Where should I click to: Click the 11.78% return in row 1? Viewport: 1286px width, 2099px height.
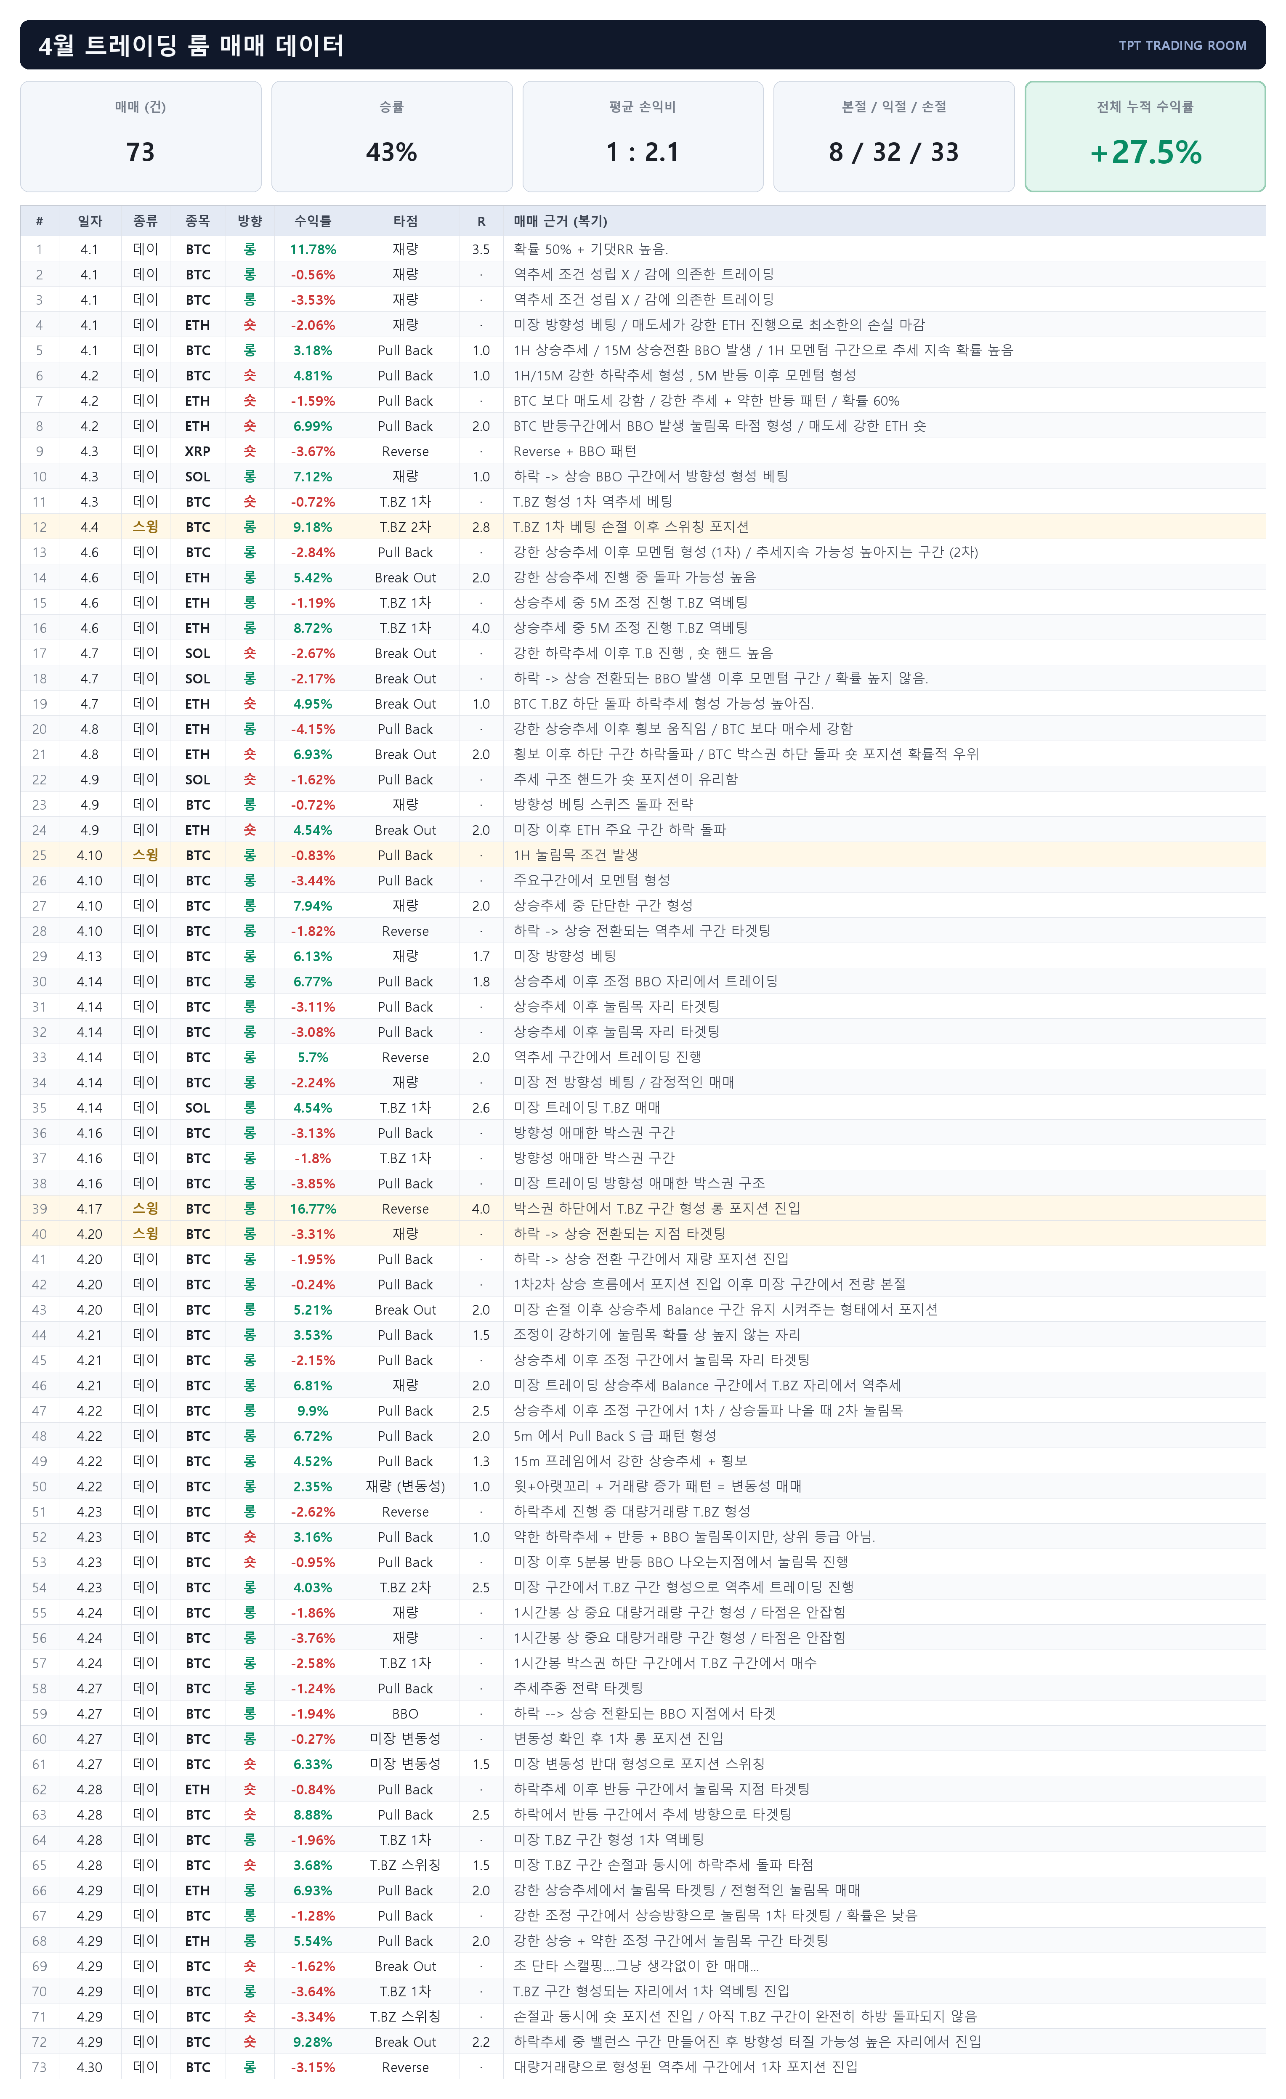tap(313, 250)
